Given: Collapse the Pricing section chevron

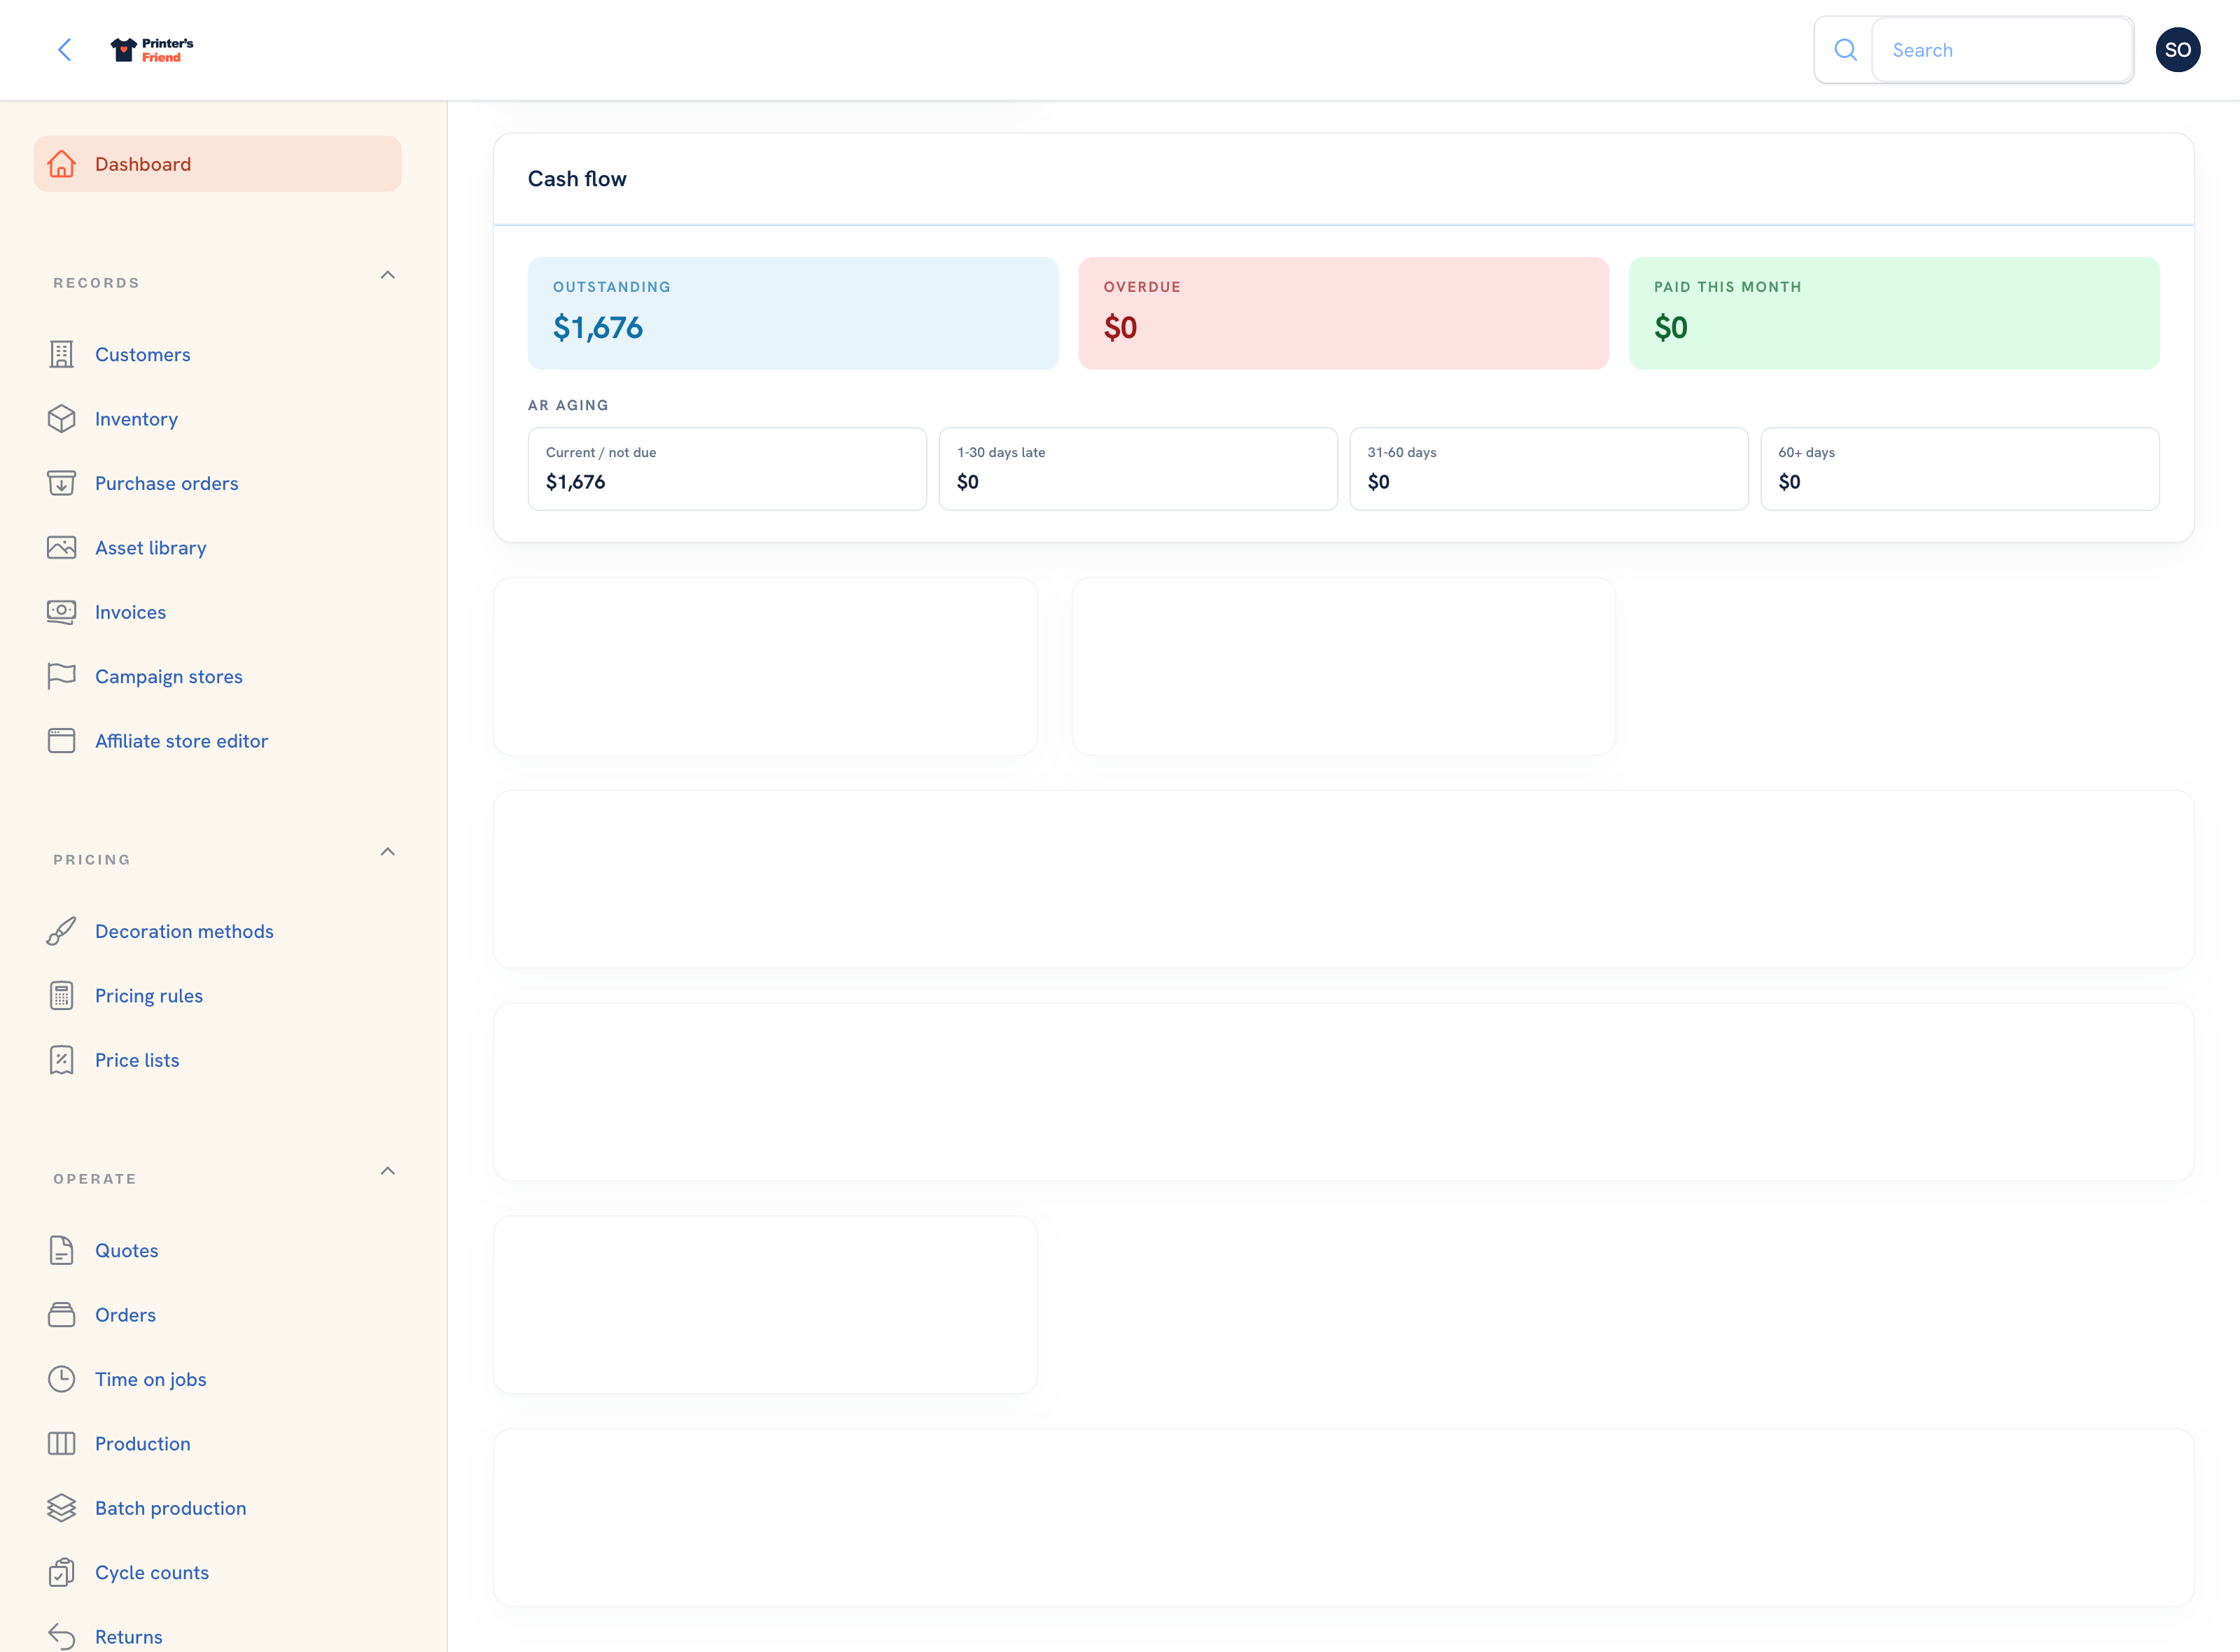Looking at the screenshot, I should (x=388, y=852).
